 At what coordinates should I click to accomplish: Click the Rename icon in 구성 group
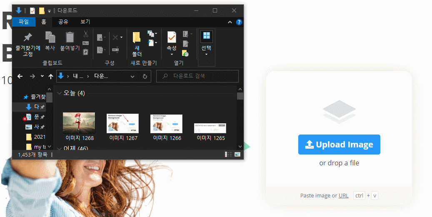click(x=115, y=50)
